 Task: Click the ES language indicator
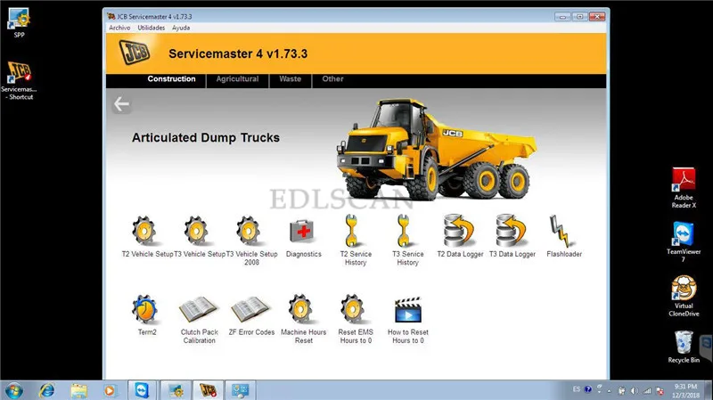576,389
